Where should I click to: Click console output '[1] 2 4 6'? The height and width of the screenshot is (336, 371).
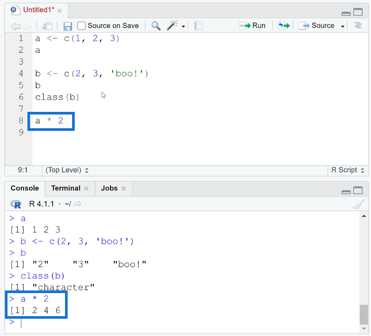click(x=35, y=310)
